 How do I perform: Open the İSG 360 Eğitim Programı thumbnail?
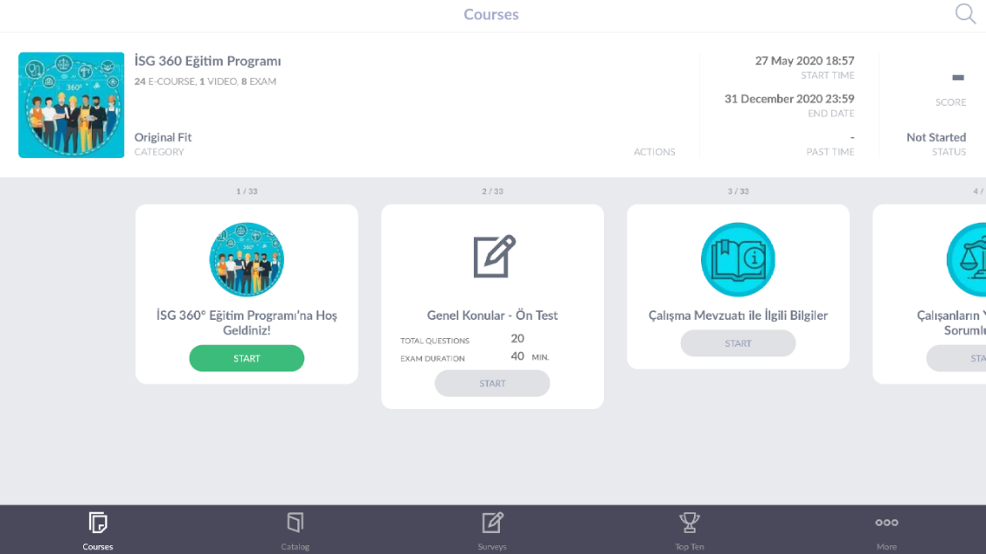tap(71, 105)
